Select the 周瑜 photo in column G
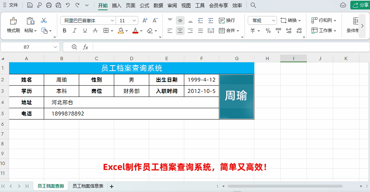 [237, 97]
